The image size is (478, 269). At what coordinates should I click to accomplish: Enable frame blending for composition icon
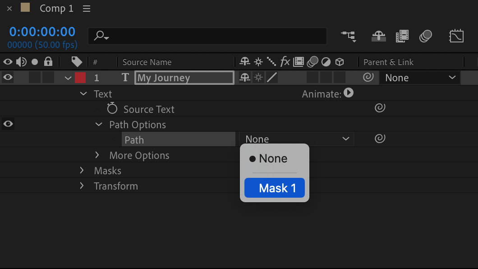(402, 36)
